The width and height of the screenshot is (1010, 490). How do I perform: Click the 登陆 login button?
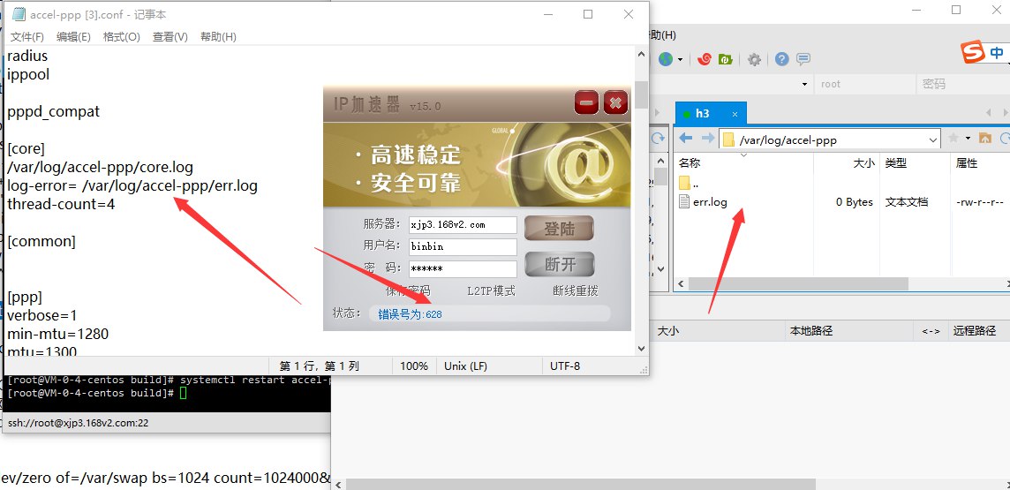(x=559, y=229)
